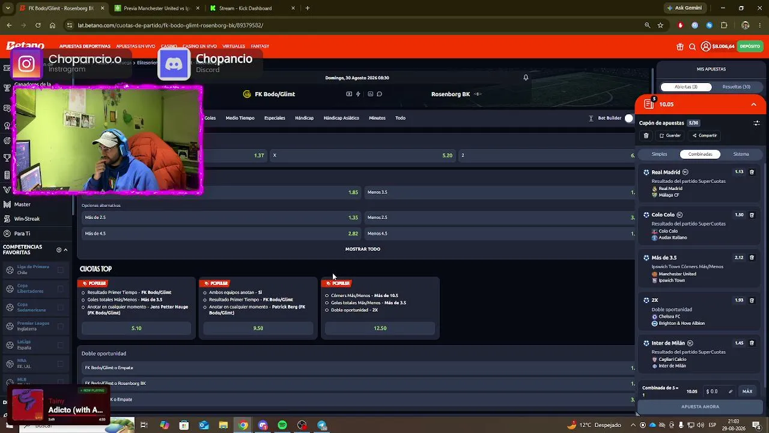Delete the Más de 3.5 corners selection

752,257
